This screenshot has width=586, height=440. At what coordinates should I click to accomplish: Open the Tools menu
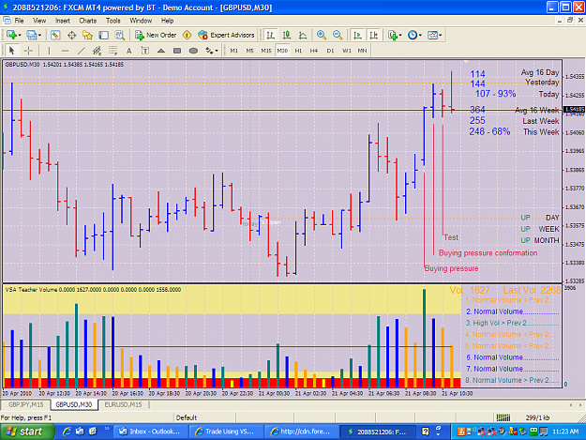[x=113, y=21]
